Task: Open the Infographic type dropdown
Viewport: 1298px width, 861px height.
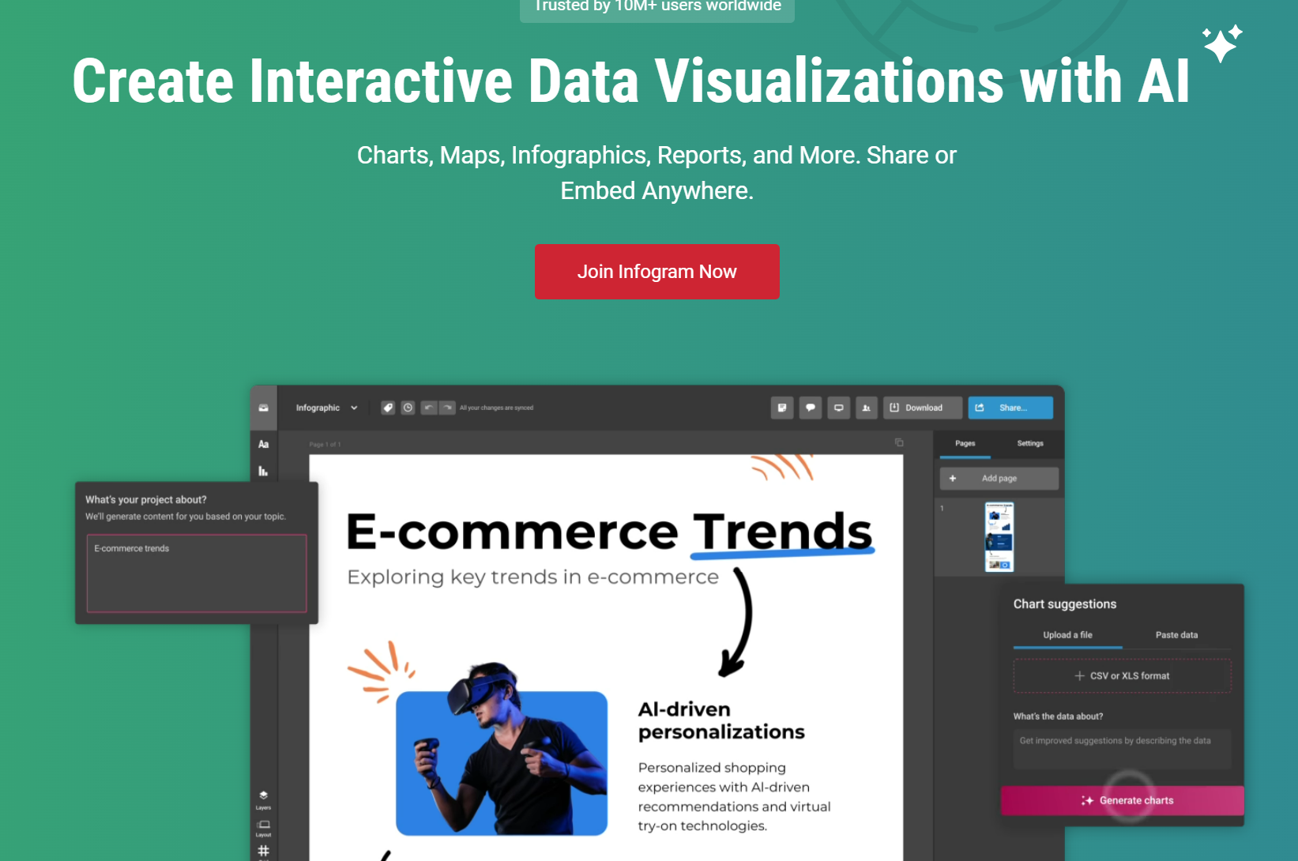Action: (325, 408)
